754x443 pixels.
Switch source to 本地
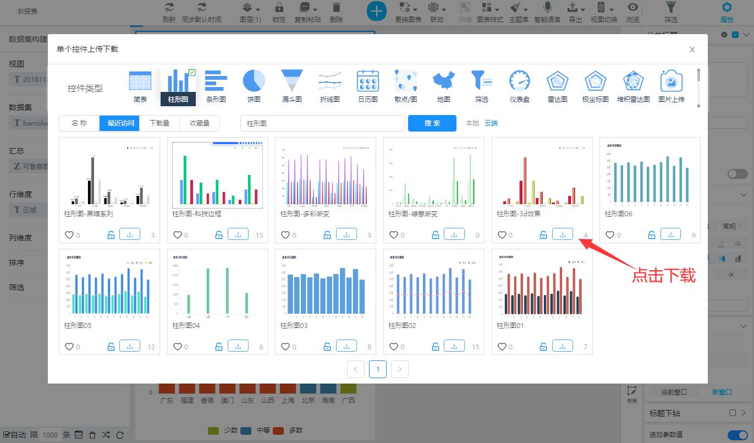[x=472, y=123]
